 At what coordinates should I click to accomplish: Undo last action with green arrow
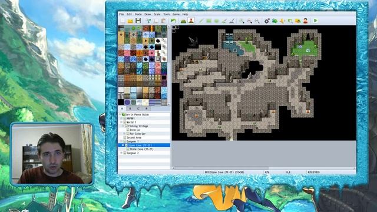coord(173,21)
